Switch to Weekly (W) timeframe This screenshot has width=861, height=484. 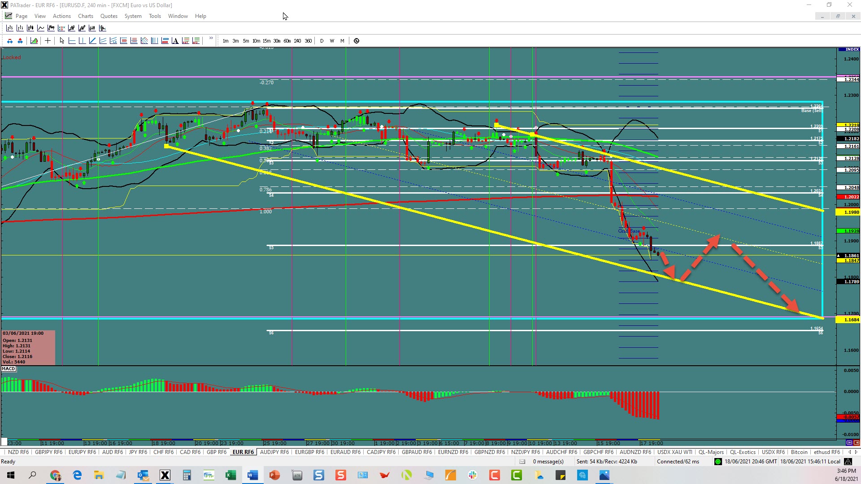click(x=332, y=41)
